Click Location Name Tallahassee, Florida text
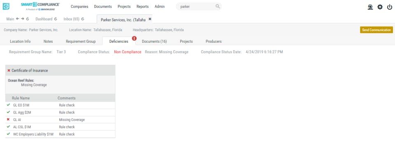395x148 pixels. click(x=95, y=30)
